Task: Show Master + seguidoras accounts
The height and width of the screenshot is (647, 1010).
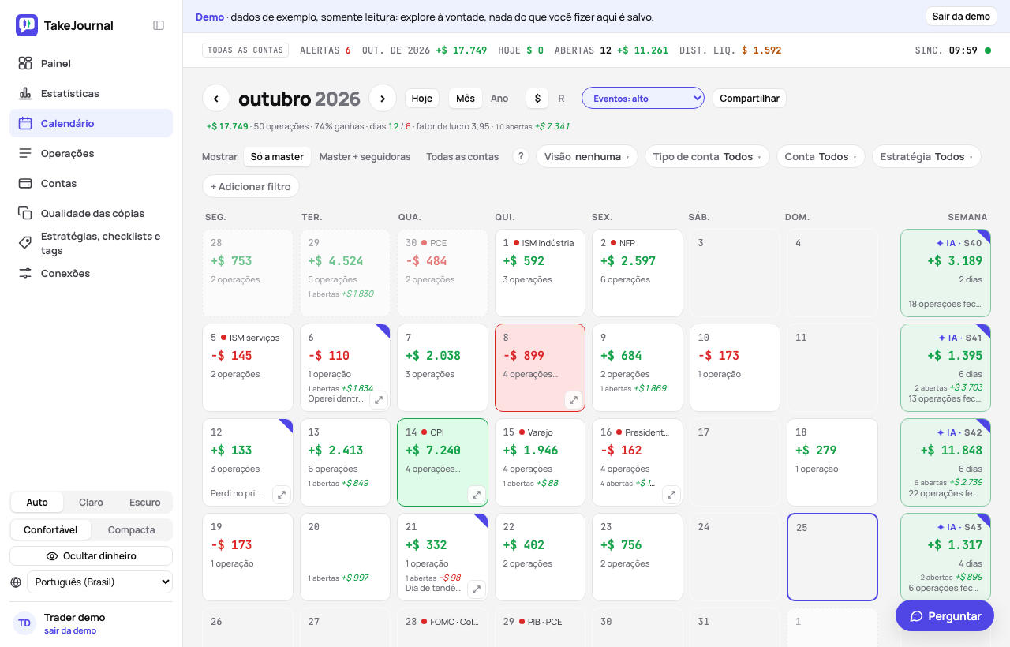Action: tap(365, 156)
